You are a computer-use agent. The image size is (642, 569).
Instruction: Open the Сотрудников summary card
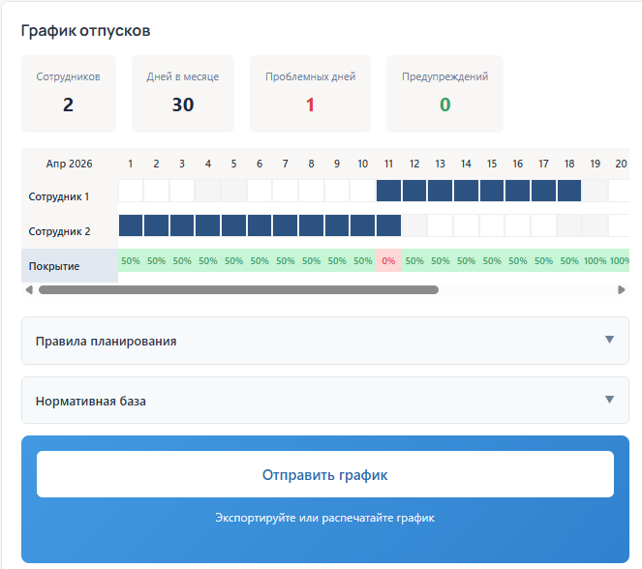pyautogui.click(x=69, y=94)
